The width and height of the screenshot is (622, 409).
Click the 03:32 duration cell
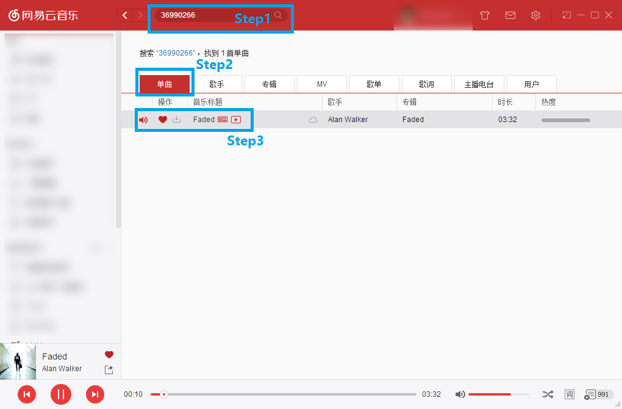(x=508, y=120)
